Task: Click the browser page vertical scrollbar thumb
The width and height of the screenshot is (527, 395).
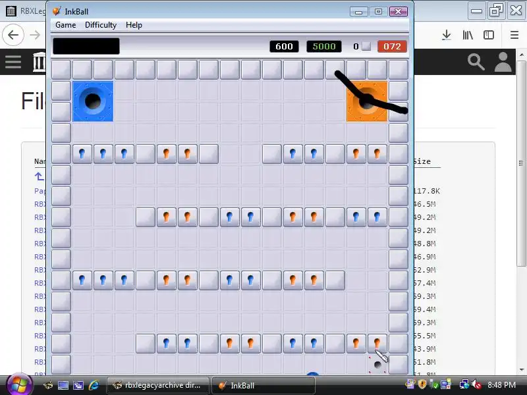Action: pos(521,163)
